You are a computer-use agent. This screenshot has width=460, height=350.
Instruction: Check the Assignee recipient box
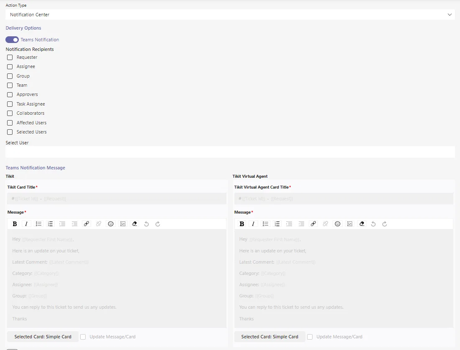10,67
